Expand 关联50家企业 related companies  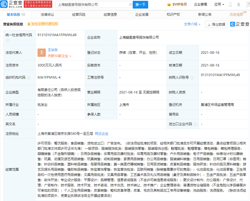[x=59, y=56]
